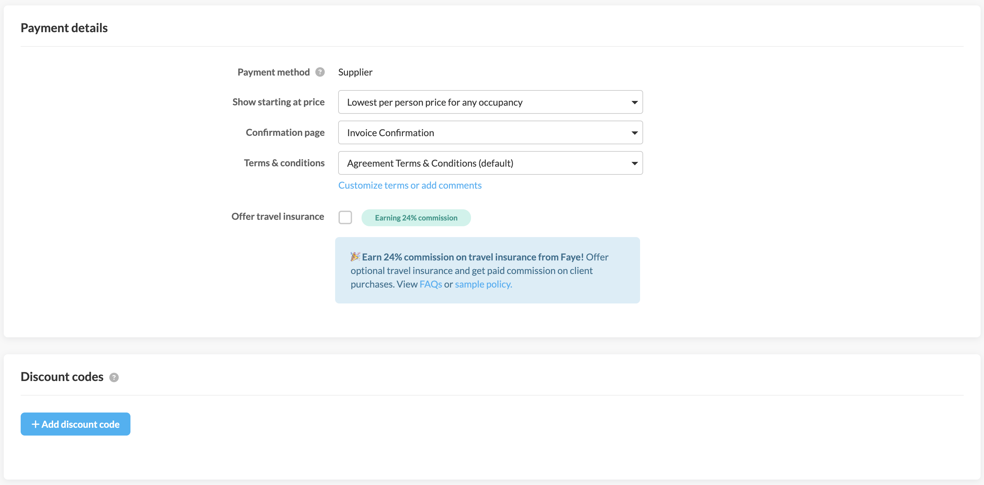Click the Payment method help icon
The height and width of the screenshot is (485, 984).
[320, 72]
